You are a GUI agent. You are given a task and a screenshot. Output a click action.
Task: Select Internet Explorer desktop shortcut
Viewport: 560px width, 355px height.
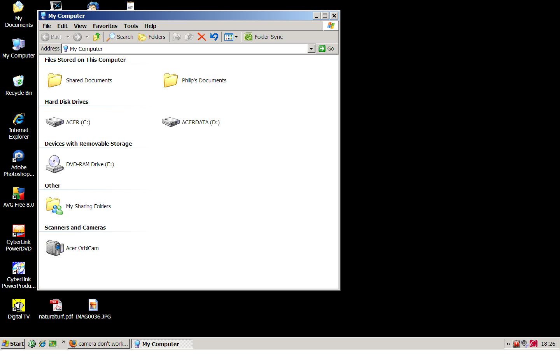click(19, 126)
